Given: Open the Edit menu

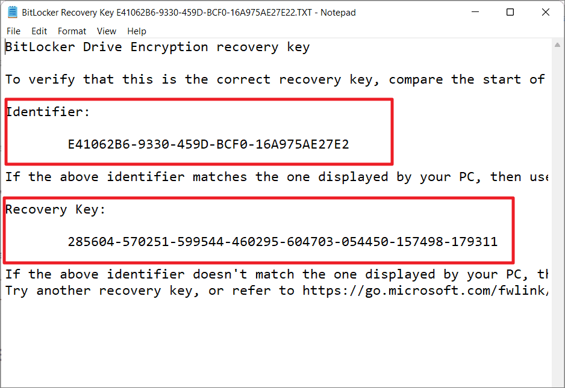Looking at the screenshot, I should point(39,31).
